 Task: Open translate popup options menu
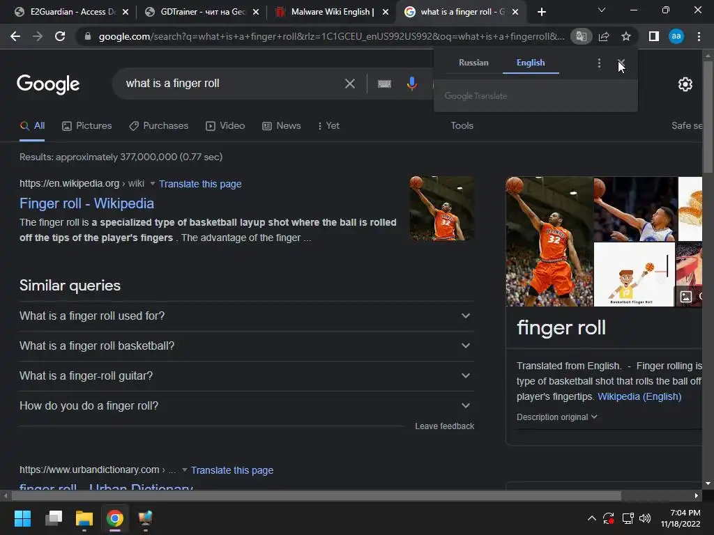click(x=599, y=63)
